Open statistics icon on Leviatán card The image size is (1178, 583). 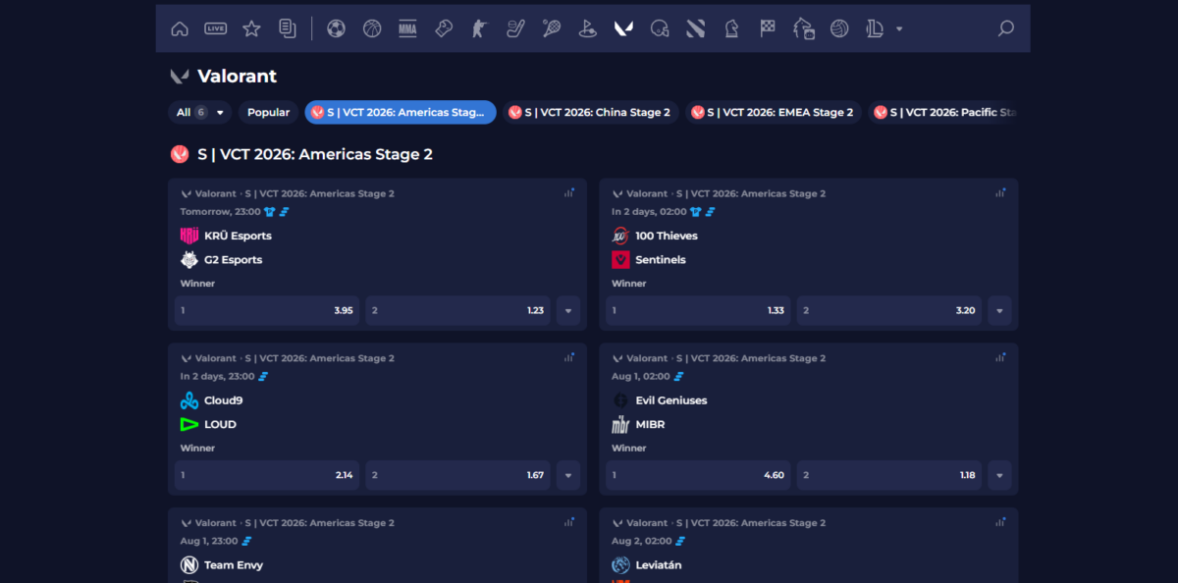[x=1000, y=522]
